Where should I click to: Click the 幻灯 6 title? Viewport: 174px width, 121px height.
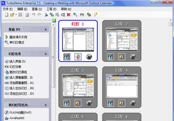(121, 116)
